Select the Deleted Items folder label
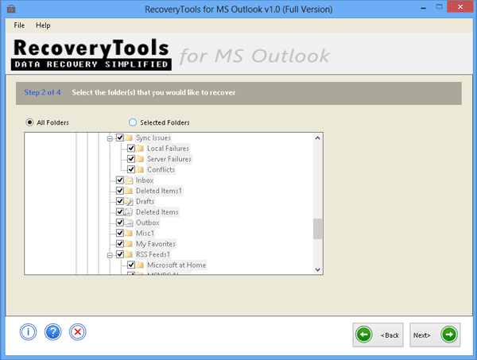 pos(157,212)
